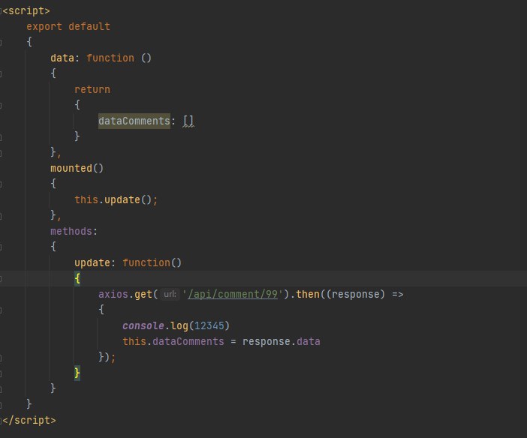Click the 'log' method name

click(179, 325)
